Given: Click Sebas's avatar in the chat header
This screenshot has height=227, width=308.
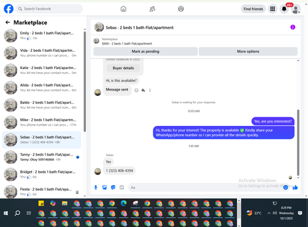Looking at the screenshot, I should coord(99,27).
